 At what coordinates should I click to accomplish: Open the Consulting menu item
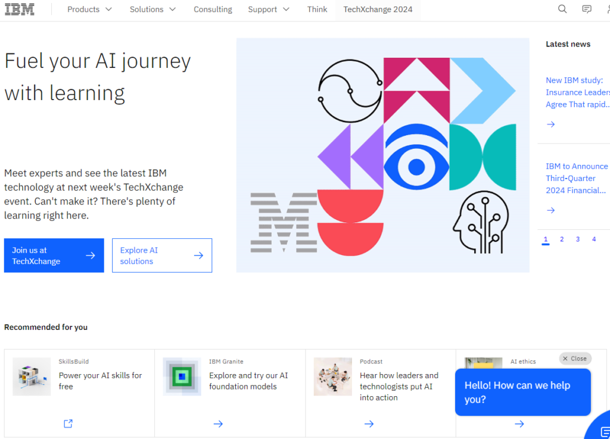[x=213, y=10]
